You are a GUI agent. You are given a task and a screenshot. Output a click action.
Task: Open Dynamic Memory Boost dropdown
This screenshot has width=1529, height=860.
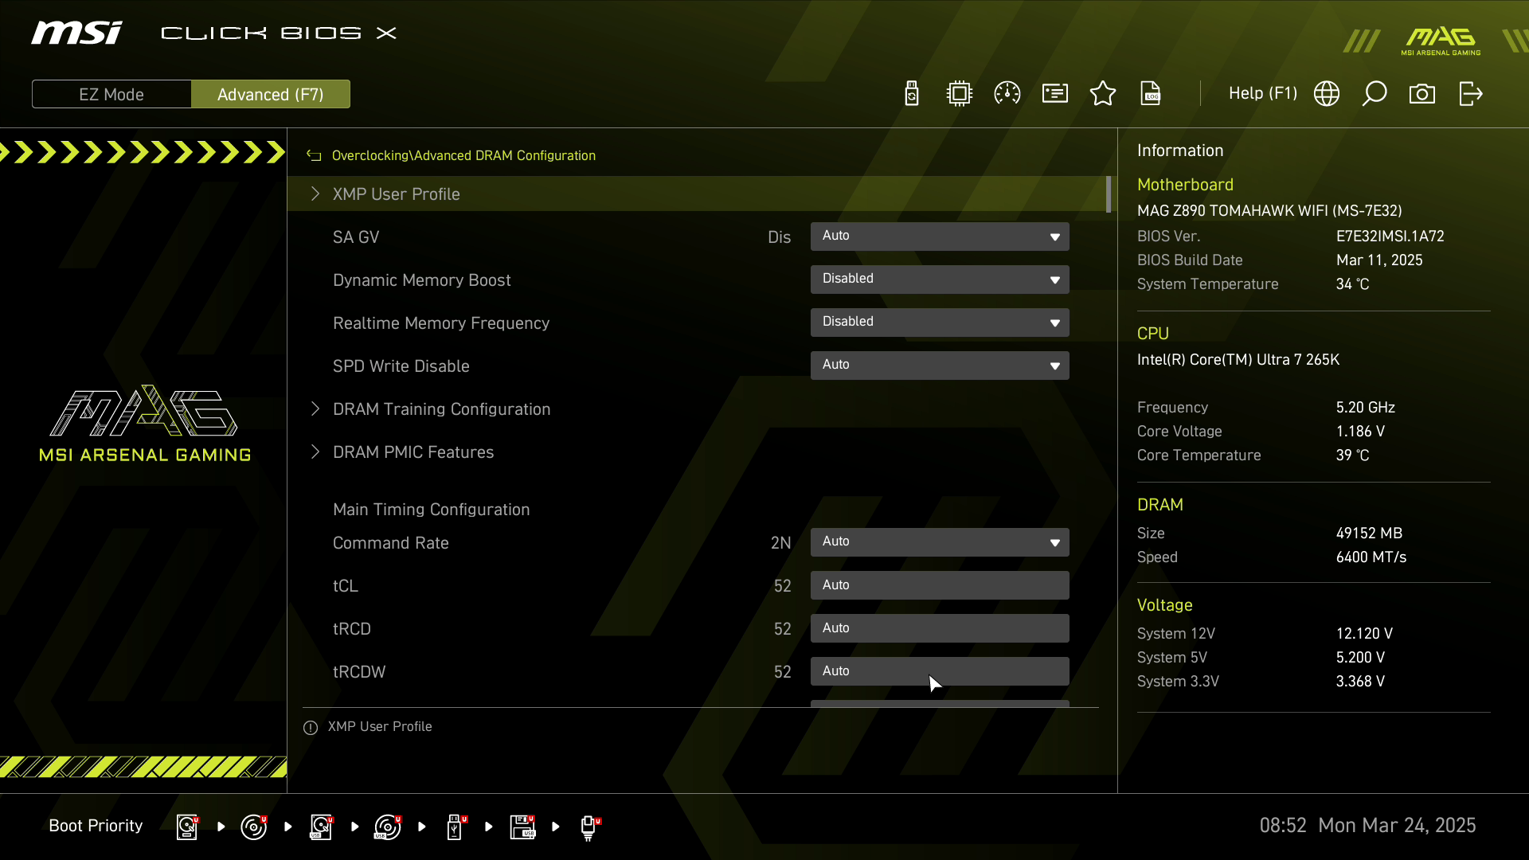pyautogui.click(x=940, y=279)
